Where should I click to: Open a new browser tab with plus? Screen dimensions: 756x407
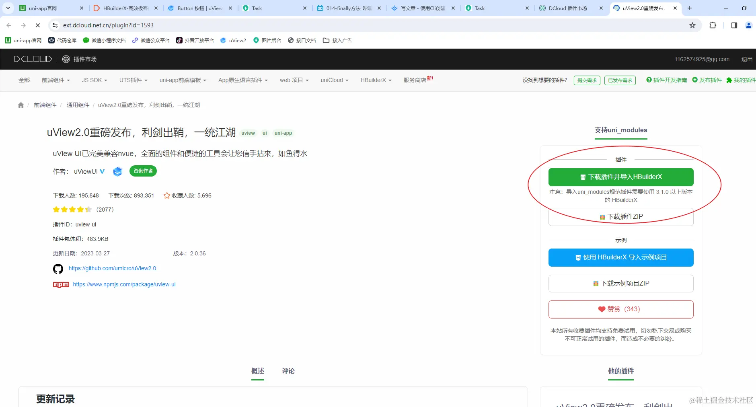(690, 8)
